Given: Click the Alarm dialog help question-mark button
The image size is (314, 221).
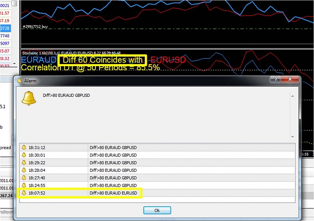Looking at the screenshot, I should [275, 79].
